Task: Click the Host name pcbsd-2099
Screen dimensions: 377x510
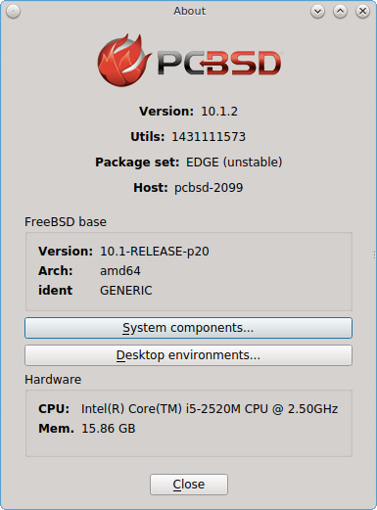Action: coord(209,188)
